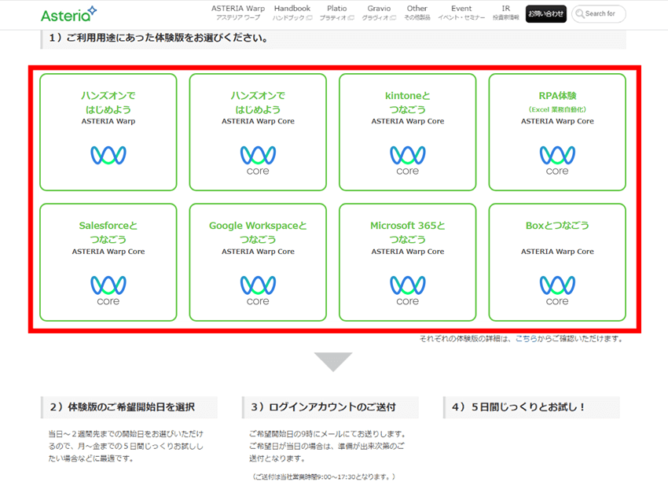Click the Warp core logo in Box card

click(x=557, y=291)
